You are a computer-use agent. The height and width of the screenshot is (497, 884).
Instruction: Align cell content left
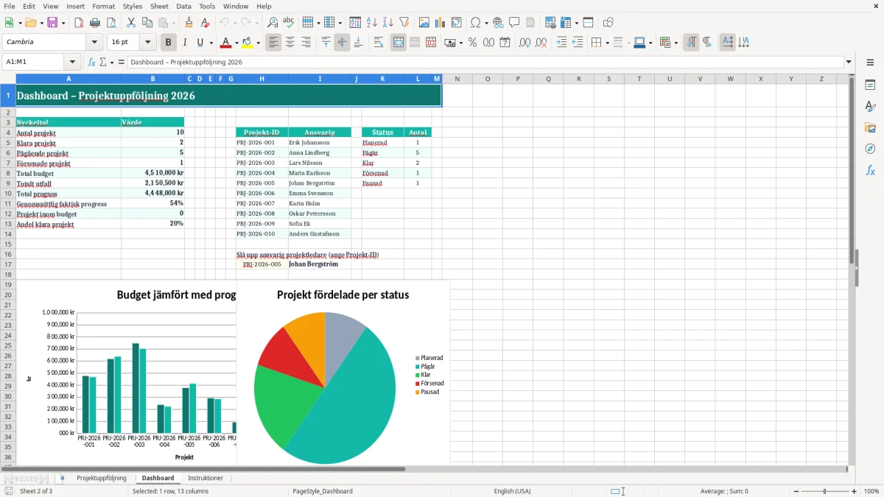[274, 43]
